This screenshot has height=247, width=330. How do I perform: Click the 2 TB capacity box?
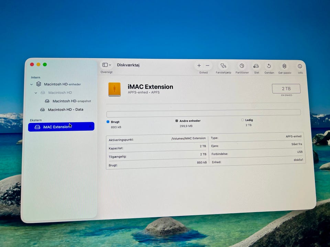(286, 89)
